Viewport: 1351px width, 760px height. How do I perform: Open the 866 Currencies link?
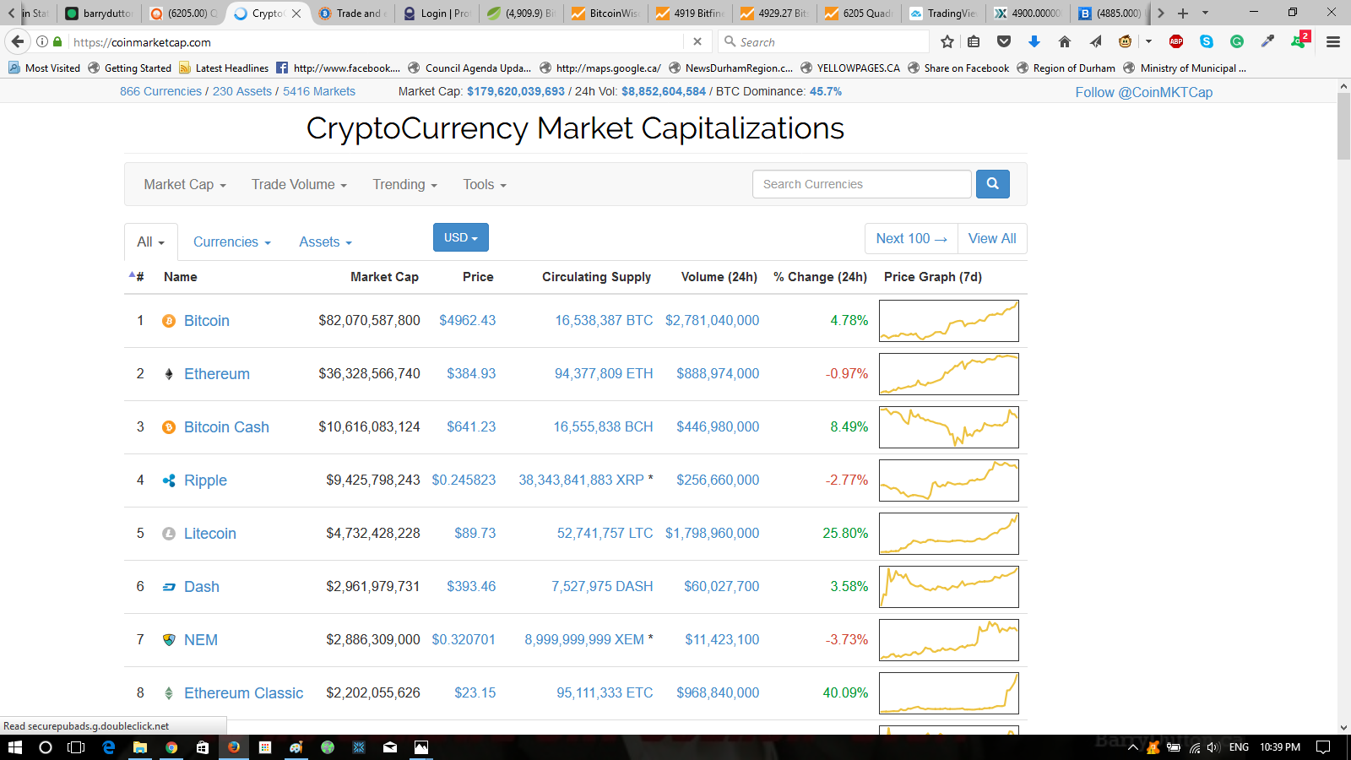click(x=160, y=91)
